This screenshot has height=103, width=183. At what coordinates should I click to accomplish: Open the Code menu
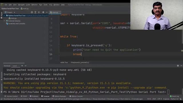click(28, 5)
